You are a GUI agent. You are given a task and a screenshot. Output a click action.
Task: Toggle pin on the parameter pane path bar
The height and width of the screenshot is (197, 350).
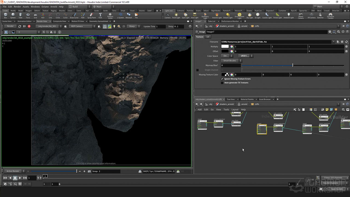coord(344,26)
